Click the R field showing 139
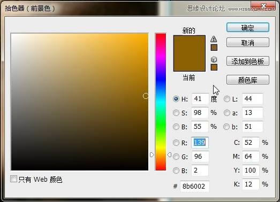The image size is (280, 202). [200, 143]
